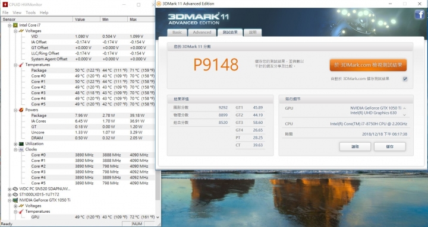Click the CPU Voltages lightning icon
This screenshot has height=227, width=428.
[x=21, y=31]
